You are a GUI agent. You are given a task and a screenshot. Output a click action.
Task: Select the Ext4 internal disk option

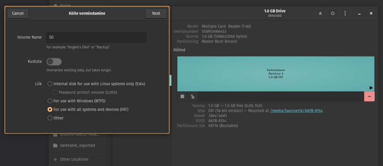tap(50, 84)
